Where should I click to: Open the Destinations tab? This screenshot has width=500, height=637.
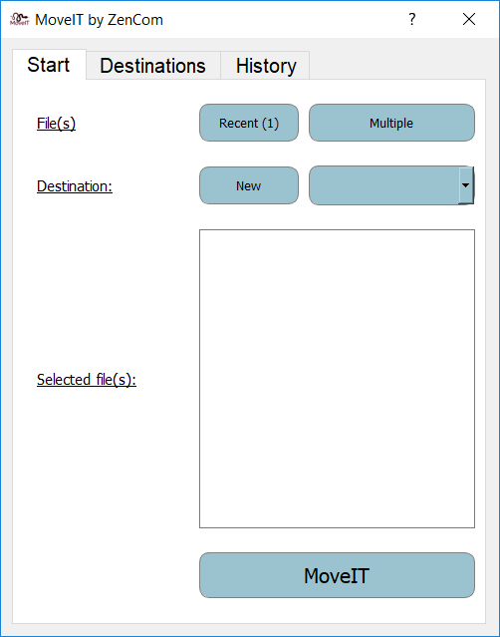click(x=153, y=66)
